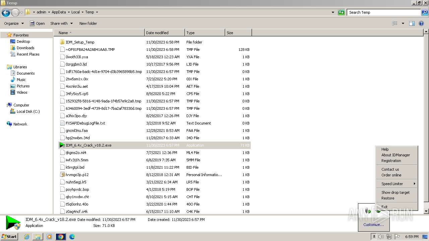Expand the dropdown arrow after Temp in address bar
This screenshot has height=241, width=429.
[97, 12]
